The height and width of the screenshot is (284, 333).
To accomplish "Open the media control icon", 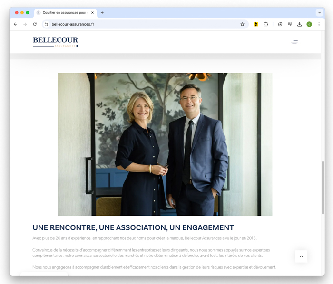I will click(290, 24).
